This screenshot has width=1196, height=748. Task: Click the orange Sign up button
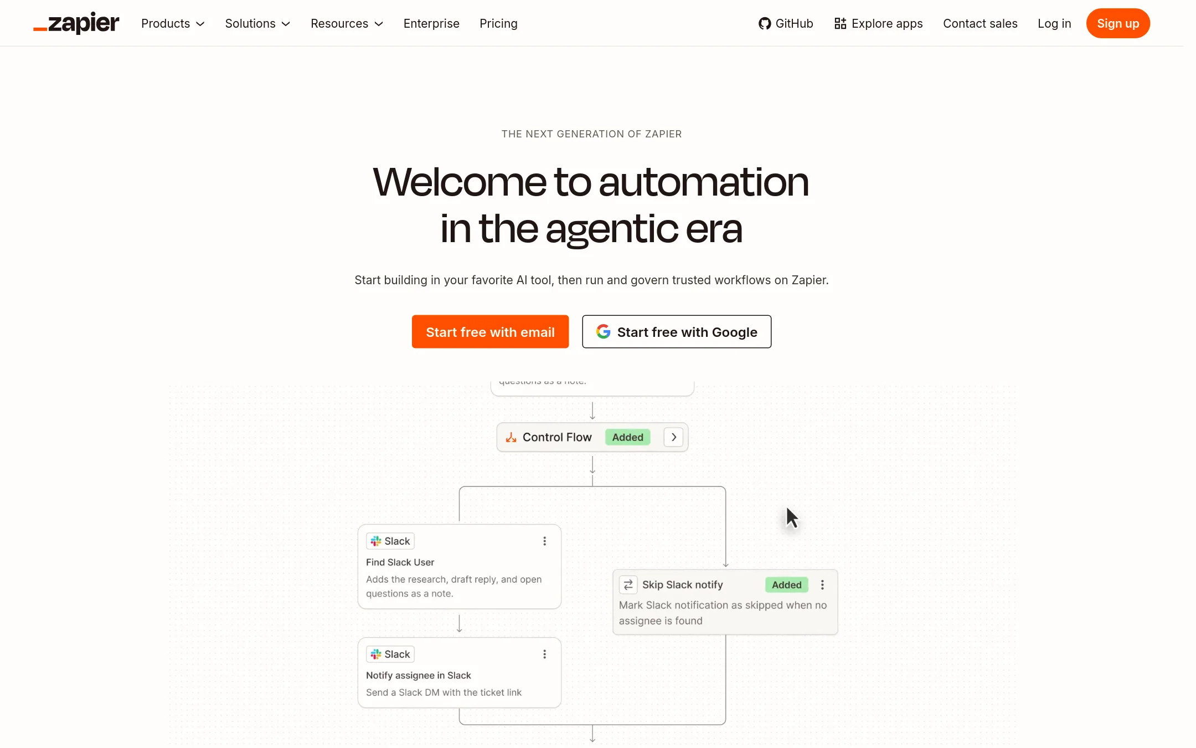tap(1118, 23)
